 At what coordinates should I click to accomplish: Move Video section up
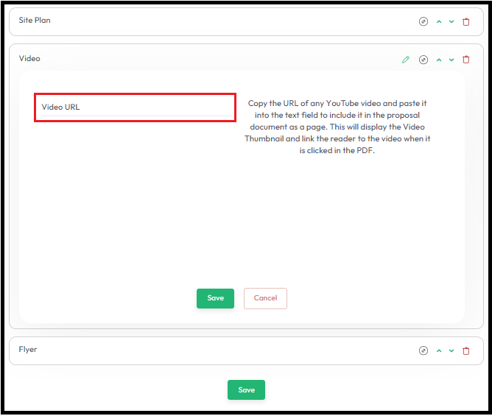[x=439, y=60]
